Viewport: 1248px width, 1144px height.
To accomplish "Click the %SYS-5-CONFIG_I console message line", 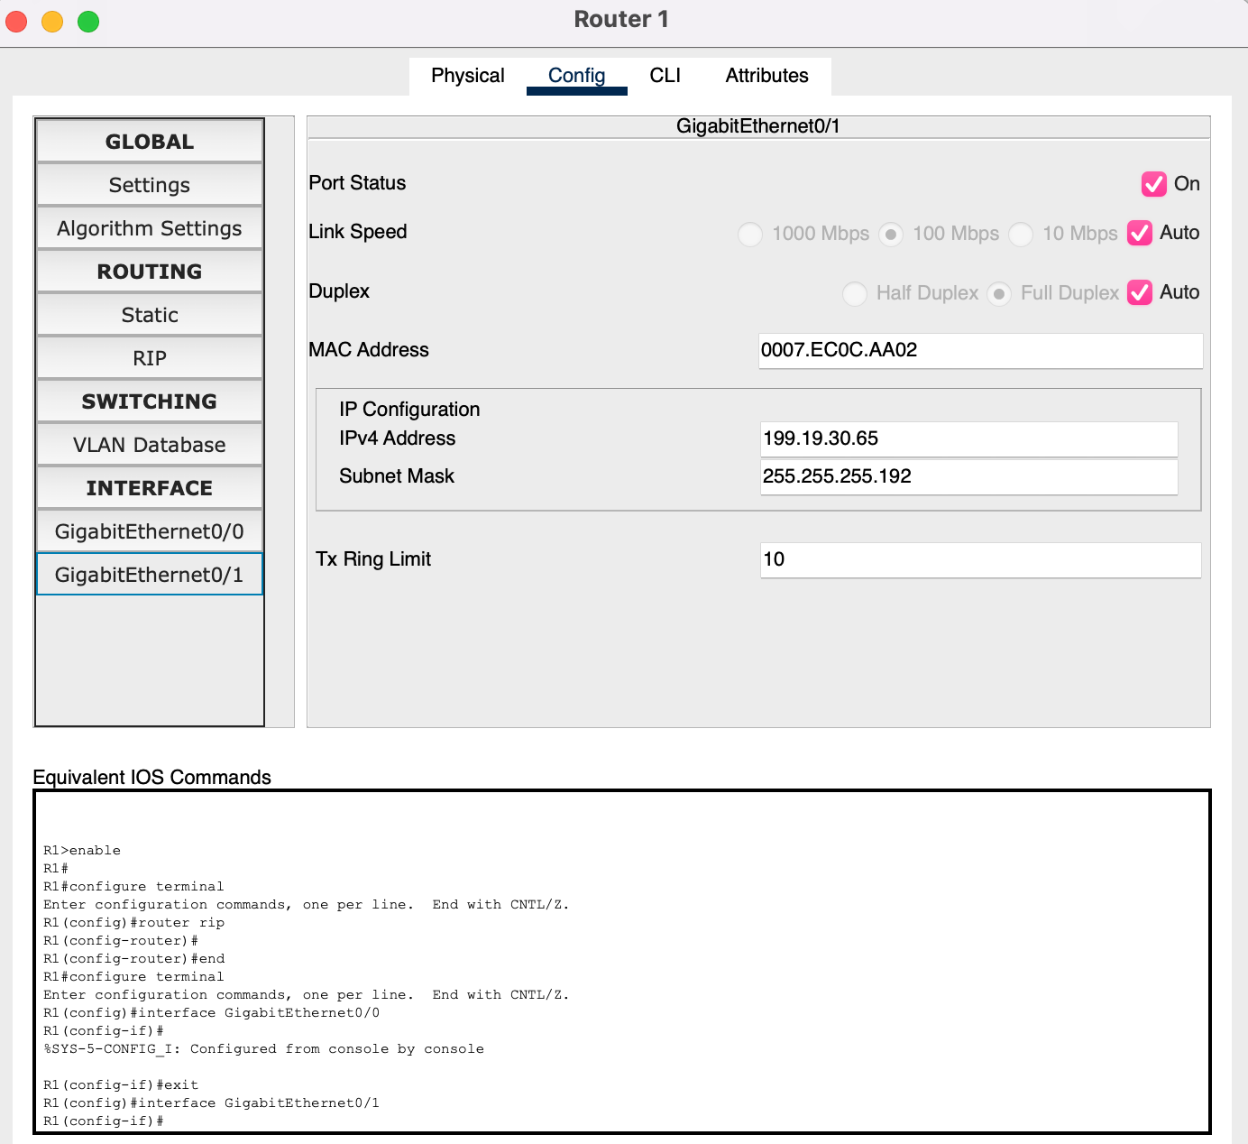I will tap(263, 1049).
